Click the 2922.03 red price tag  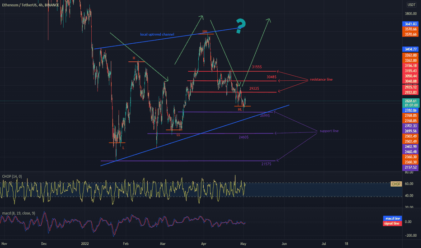(411, 92)
